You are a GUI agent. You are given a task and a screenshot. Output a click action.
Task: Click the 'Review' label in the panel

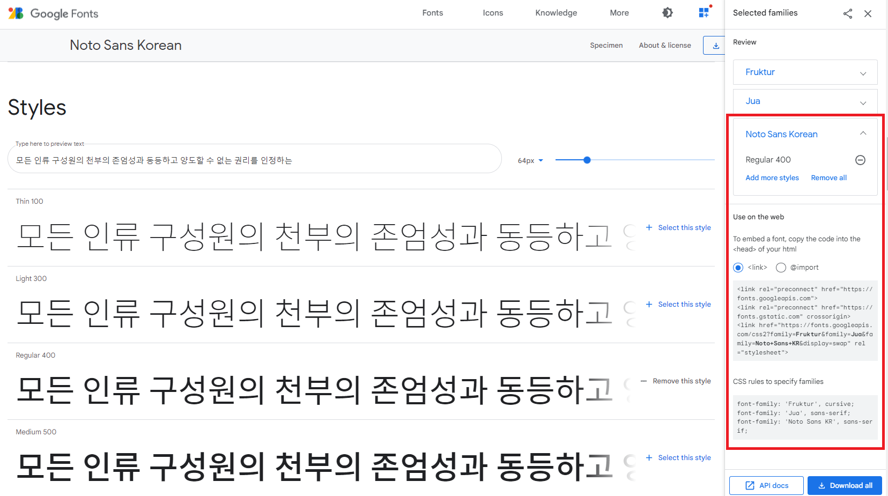pos(744,42)
